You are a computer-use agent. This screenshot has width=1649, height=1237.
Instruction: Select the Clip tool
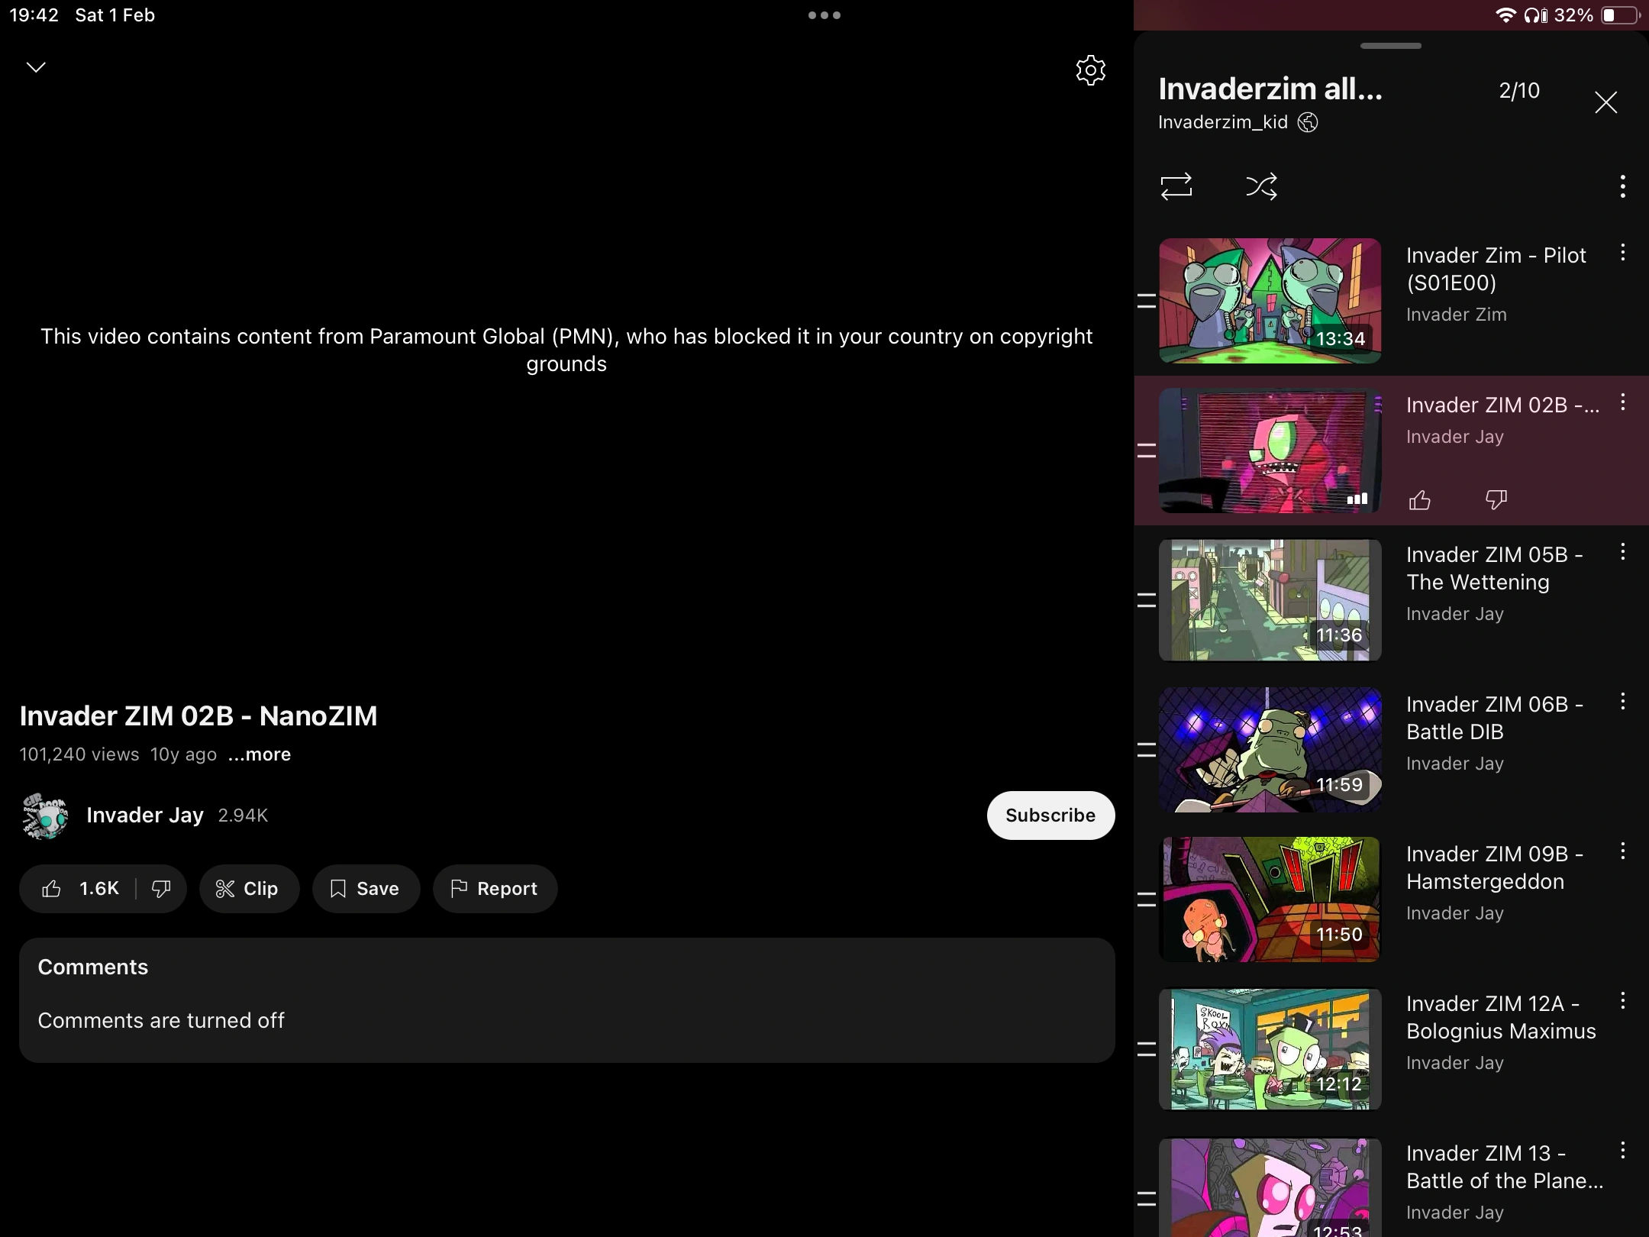[x=249, y=888]
